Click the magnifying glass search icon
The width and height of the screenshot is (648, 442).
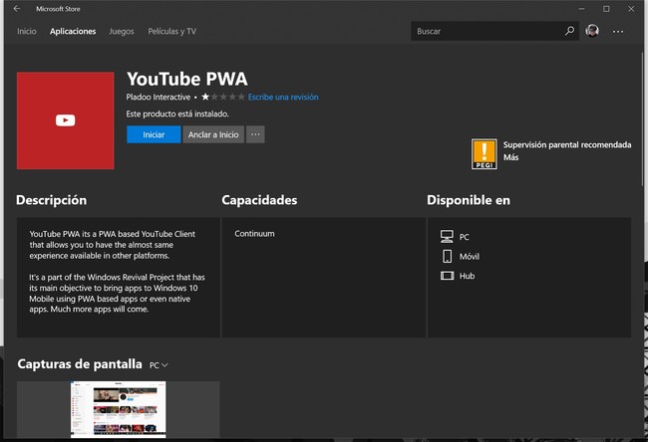pos(570,31)
